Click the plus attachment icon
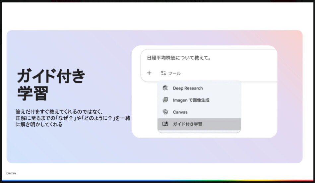 pos(149,73)
